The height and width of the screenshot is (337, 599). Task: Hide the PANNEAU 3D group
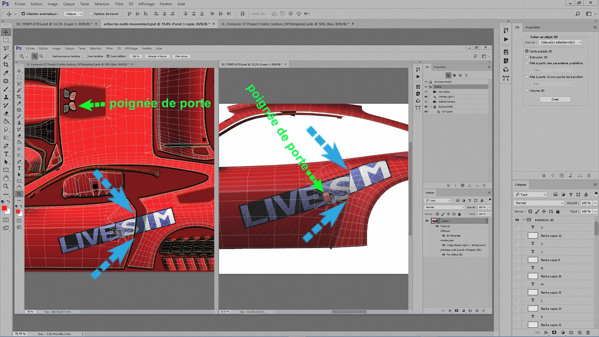click(x=517, y=220)
